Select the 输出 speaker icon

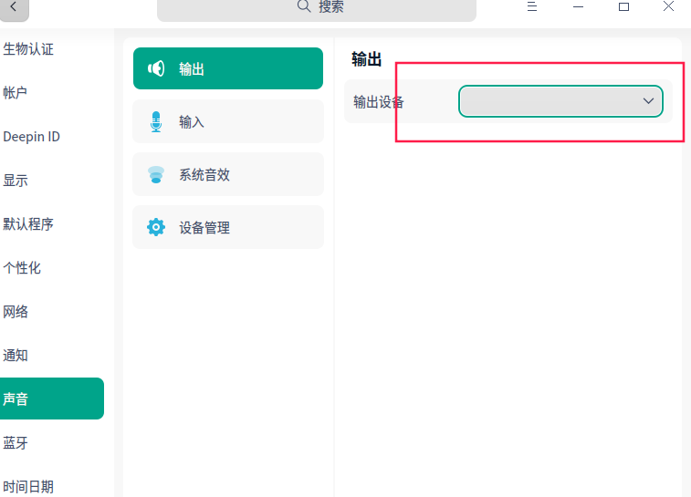click(x=156, y=68)
